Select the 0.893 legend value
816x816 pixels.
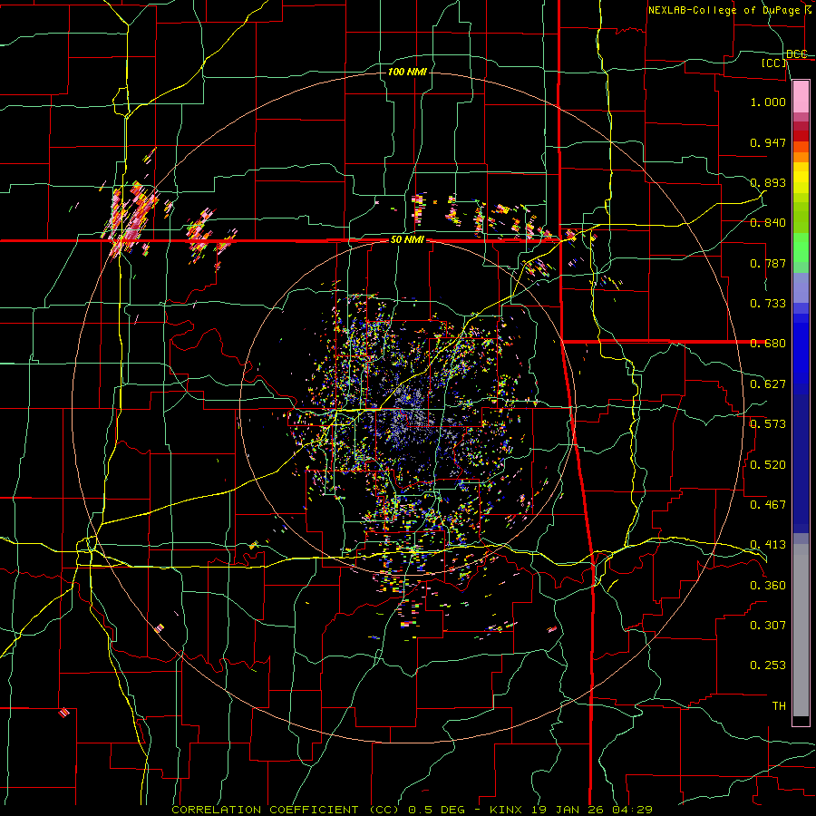[768, 182]
